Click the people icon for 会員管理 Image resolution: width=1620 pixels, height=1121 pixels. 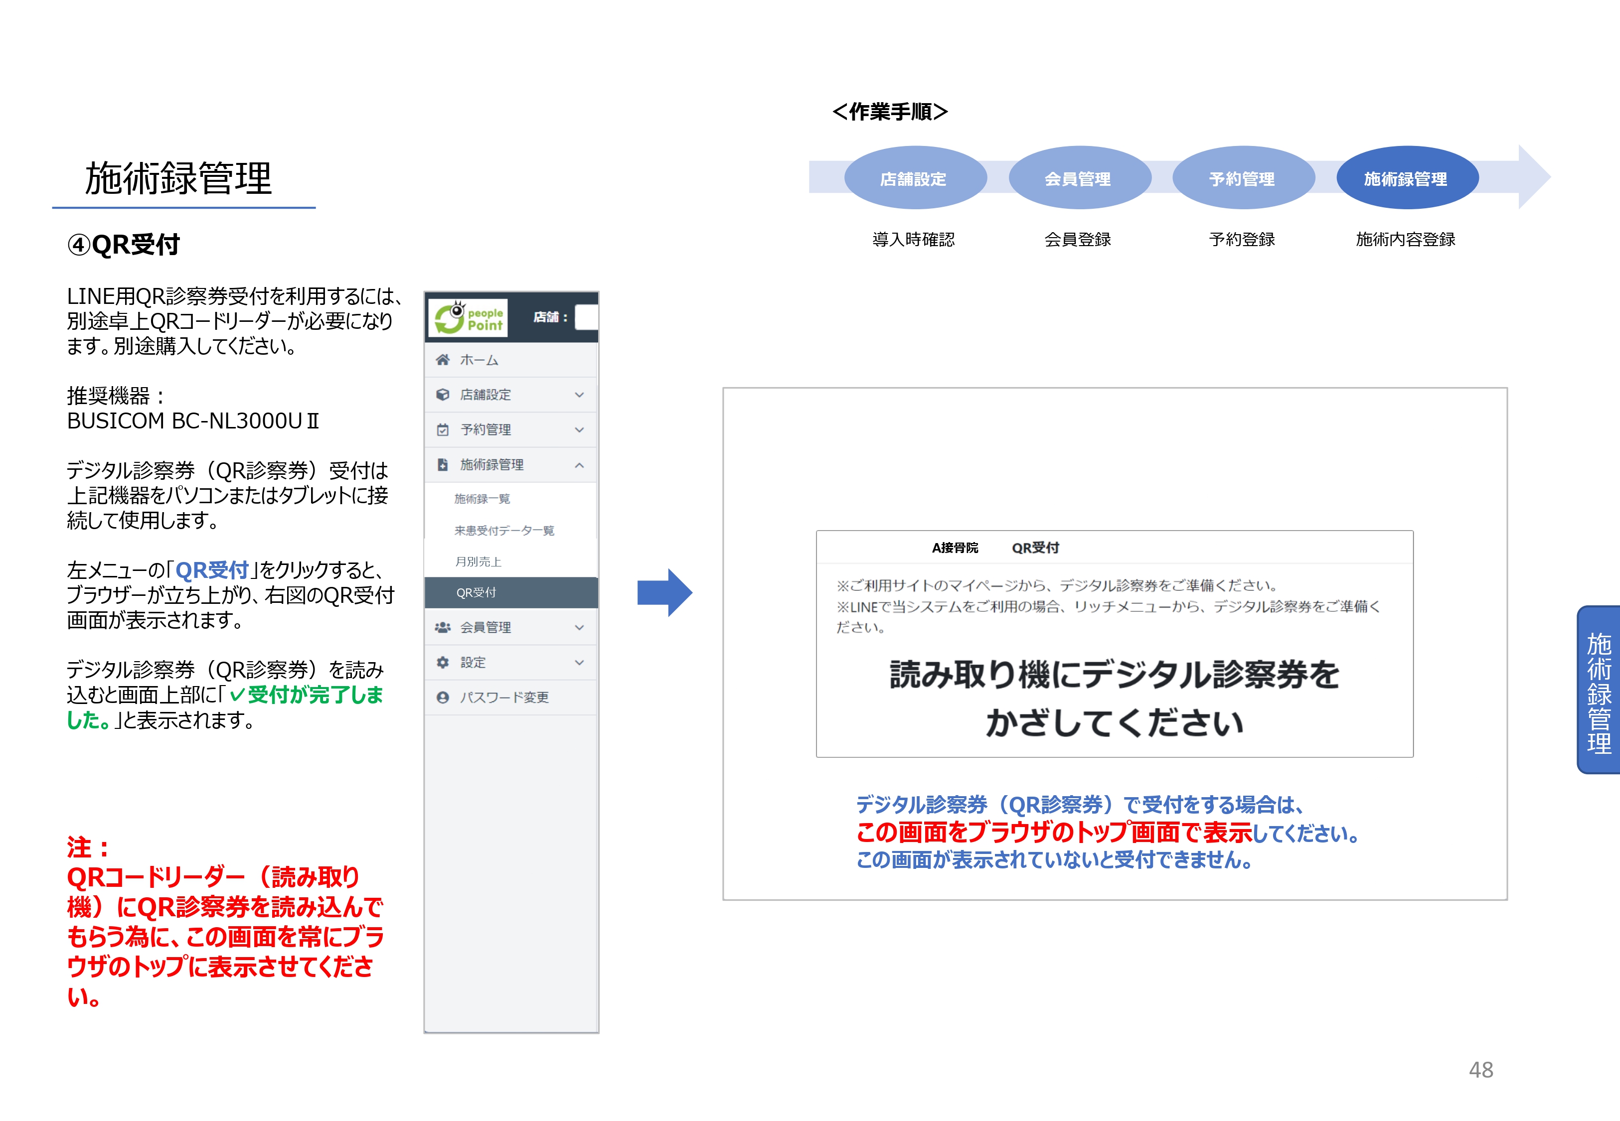coord(443,627)
